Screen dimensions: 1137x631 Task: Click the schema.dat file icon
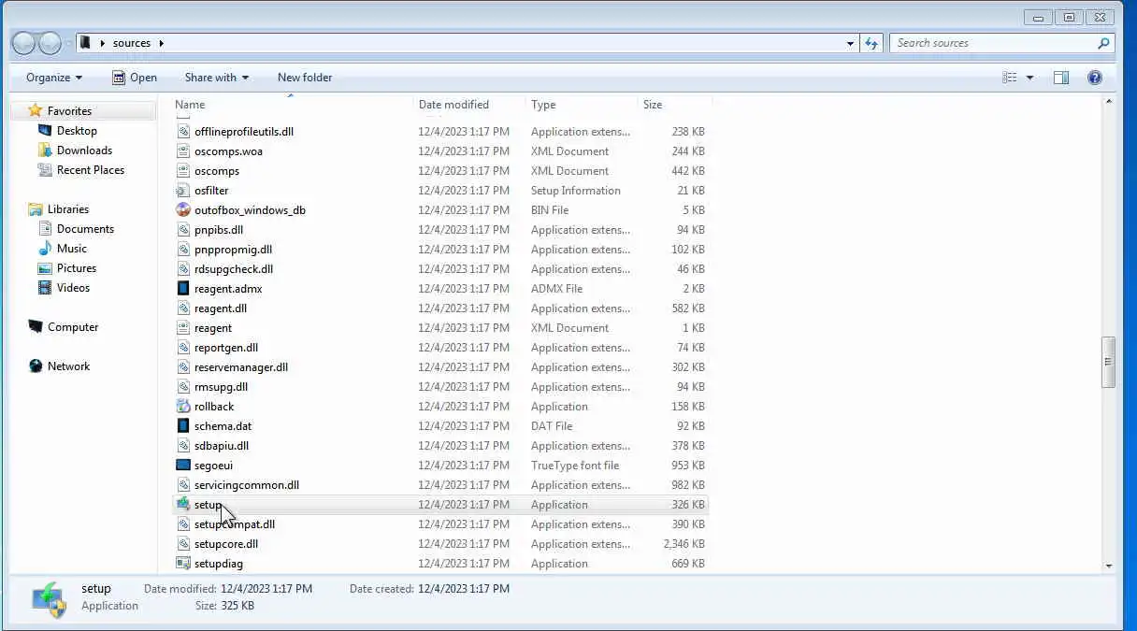click(x=183, y=426)
